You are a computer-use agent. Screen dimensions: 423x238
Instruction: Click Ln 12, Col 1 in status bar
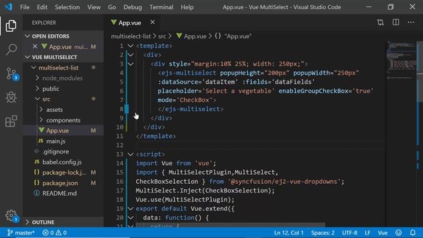289,233
